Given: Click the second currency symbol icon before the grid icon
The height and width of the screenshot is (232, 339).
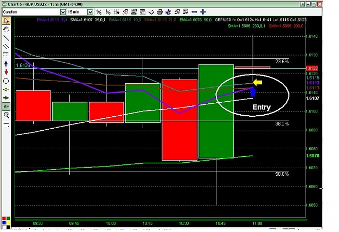Looking at the screenshot, I should pyautogui.click(x=108, y=12).
